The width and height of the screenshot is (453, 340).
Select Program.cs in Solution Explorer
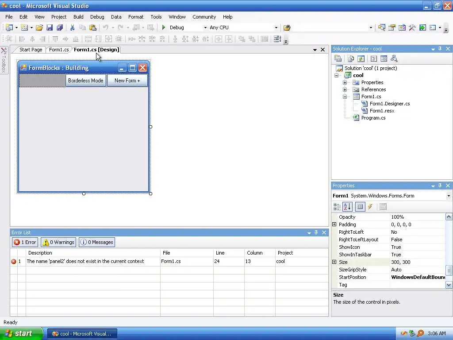pyautogui.click(x=373, y=118)
